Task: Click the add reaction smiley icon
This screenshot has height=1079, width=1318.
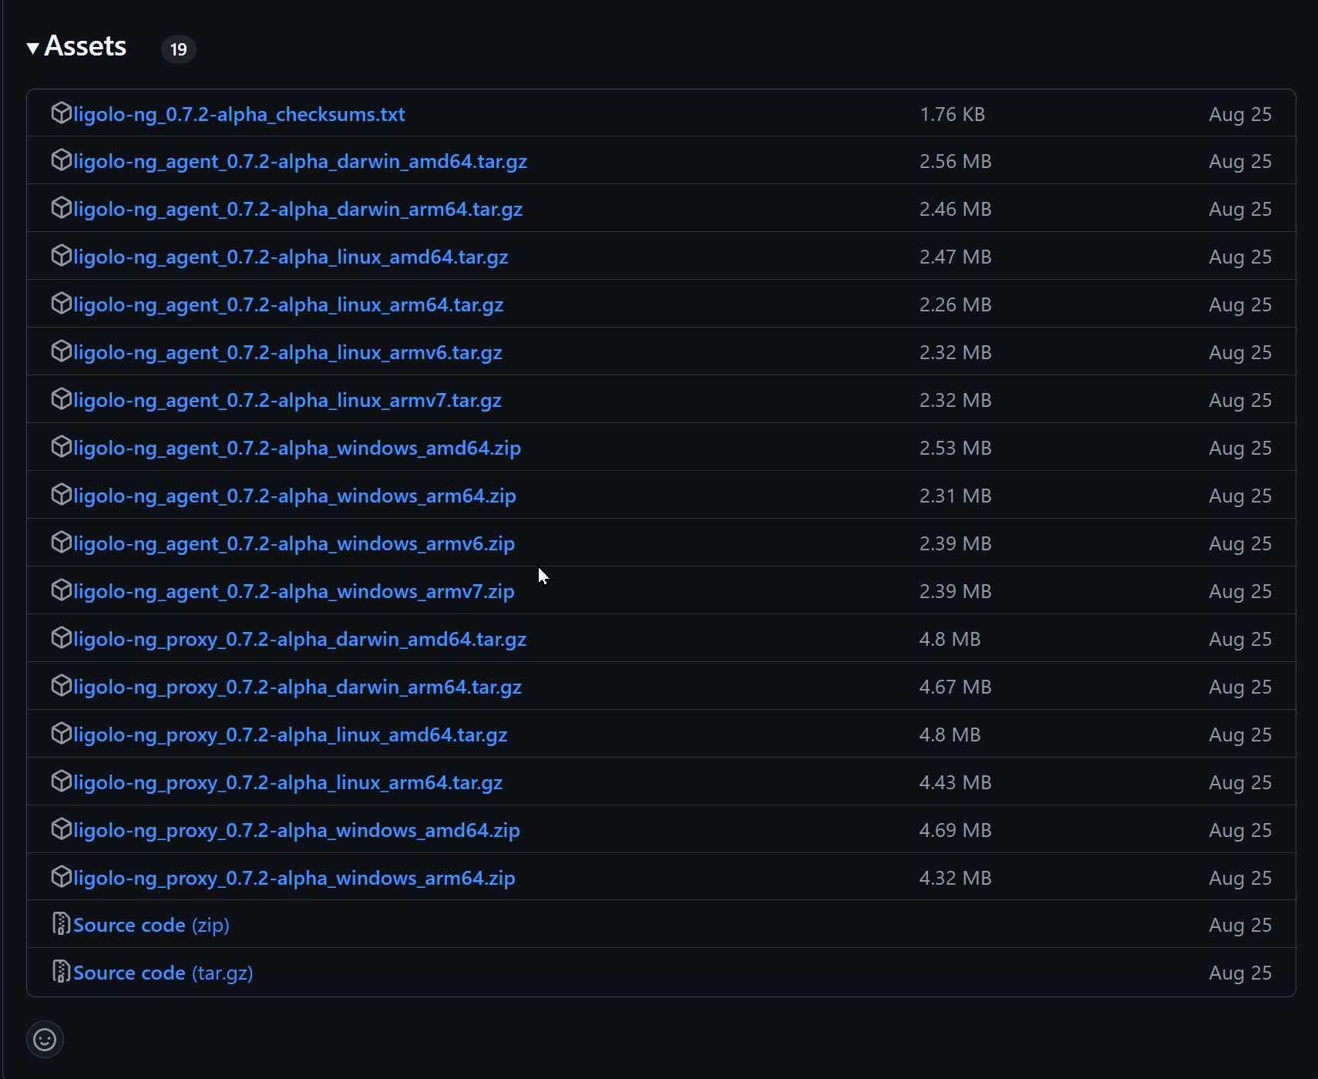Action: pyautogui.click(x=45, y=1040)
